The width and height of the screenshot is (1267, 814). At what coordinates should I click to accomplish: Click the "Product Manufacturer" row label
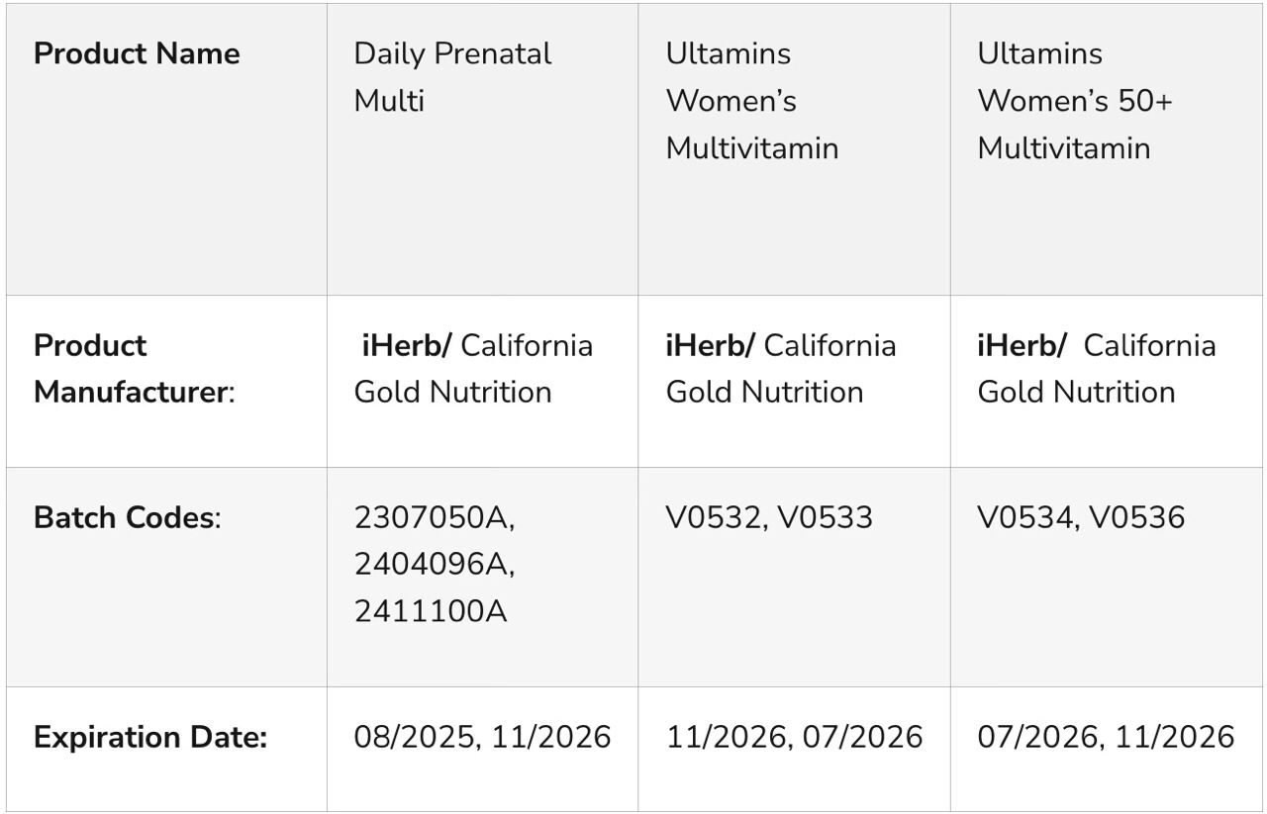(134, 369)
